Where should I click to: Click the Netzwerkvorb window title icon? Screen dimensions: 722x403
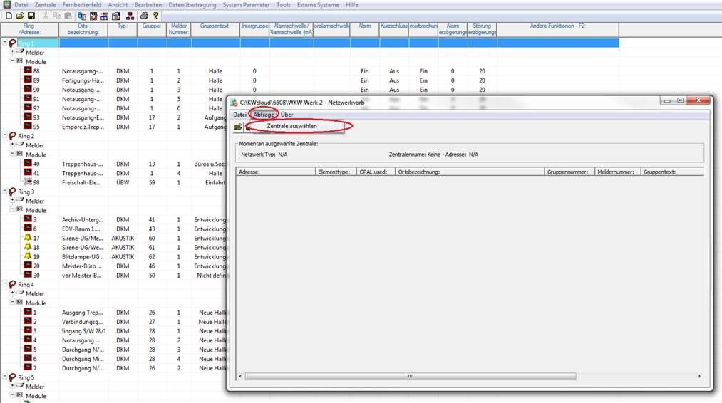point(234,103)
